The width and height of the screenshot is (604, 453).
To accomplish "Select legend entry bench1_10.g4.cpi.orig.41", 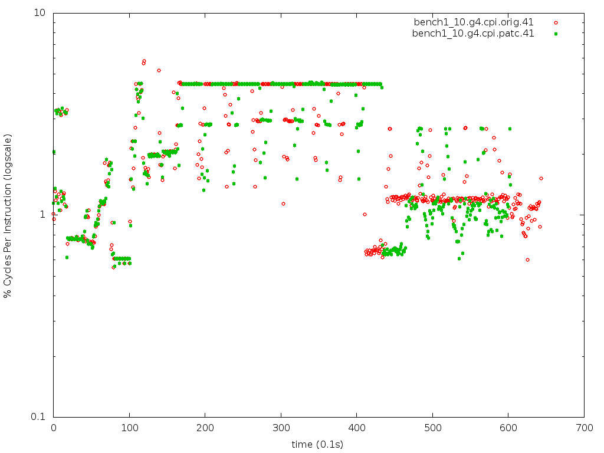I will pos(474,22).
